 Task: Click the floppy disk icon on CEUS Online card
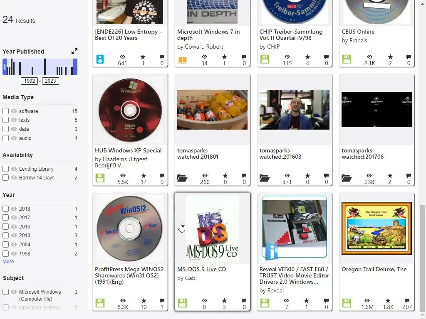click(x=347, y=59)
